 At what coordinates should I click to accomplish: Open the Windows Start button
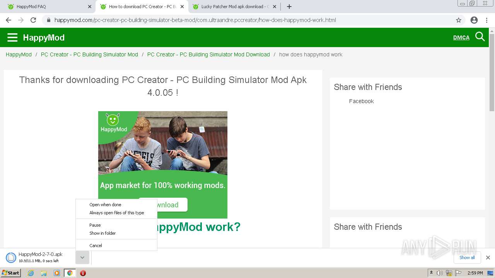tap(11, 273)
